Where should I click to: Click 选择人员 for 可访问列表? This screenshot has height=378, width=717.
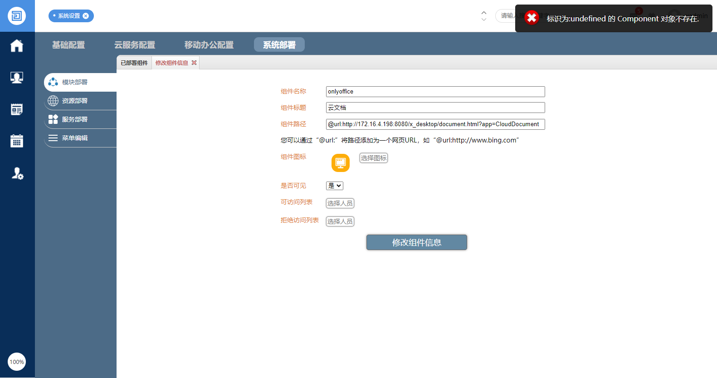(x=340, y=203)
